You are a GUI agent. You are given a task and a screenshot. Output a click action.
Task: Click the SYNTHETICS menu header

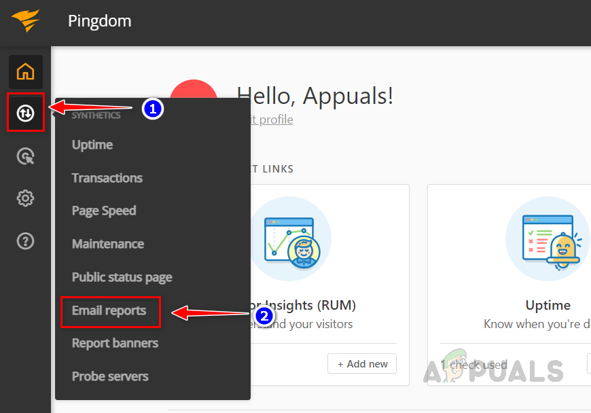click(x=96, y=115)
